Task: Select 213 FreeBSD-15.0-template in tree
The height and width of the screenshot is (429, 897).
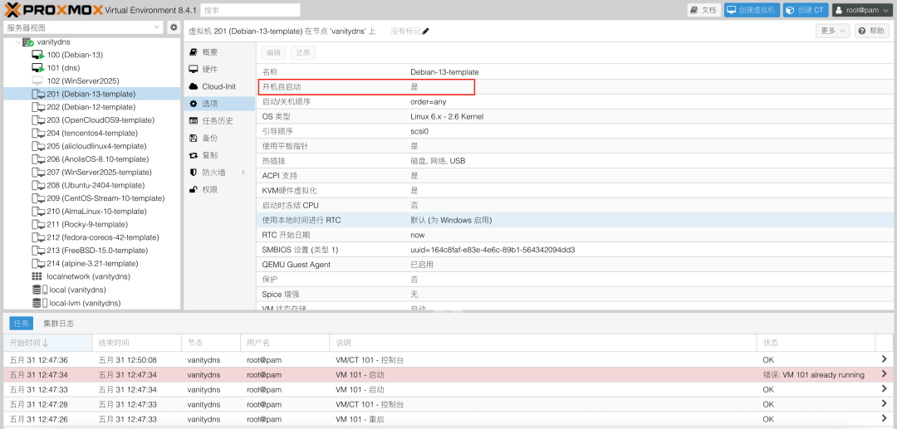Action: pyautogui.click(x=92, y=251)
